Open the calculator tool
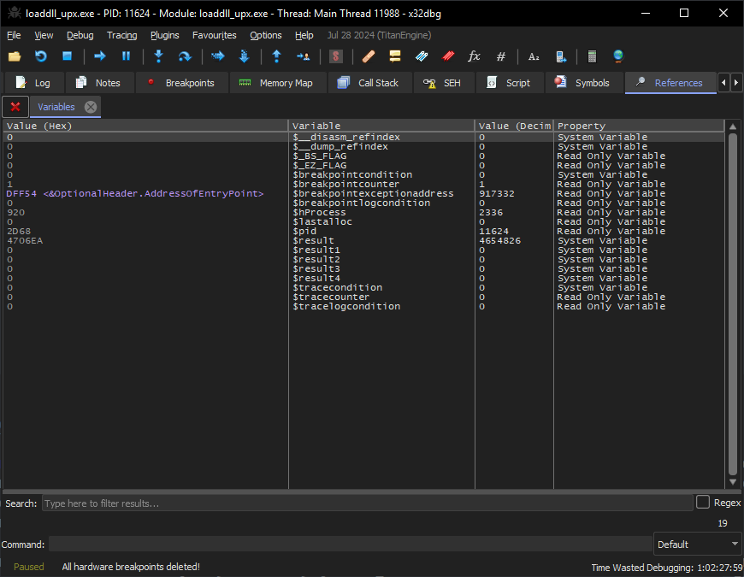 point(592,56)
